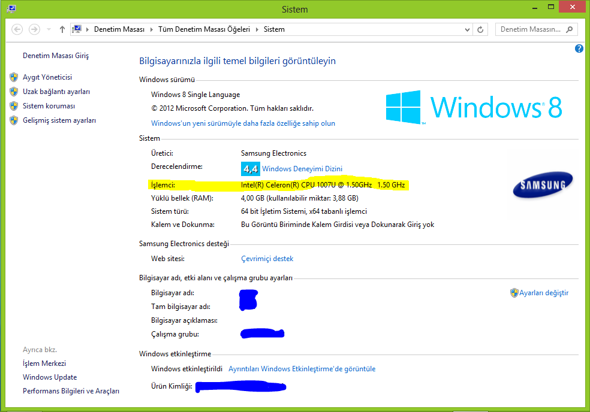The width and height of the screenshot is (590, 412).
Task: Expand arrow after Tüm Denetim Masası Öğeleri
Action: point(257,29)
